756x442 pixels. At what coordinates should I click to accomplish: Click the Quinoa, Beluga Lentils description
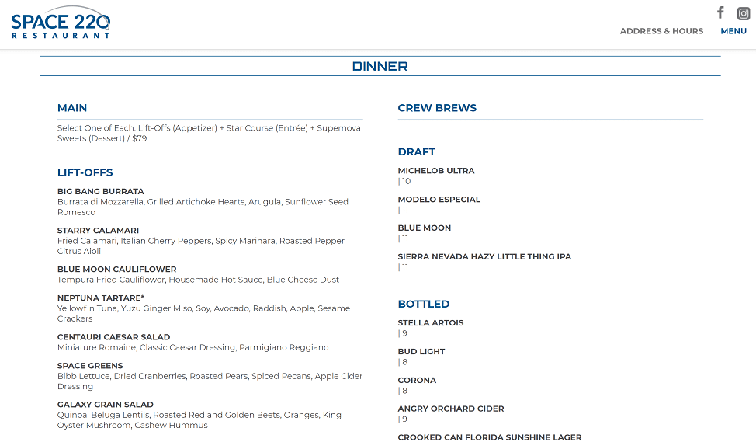tap(199, 420)
